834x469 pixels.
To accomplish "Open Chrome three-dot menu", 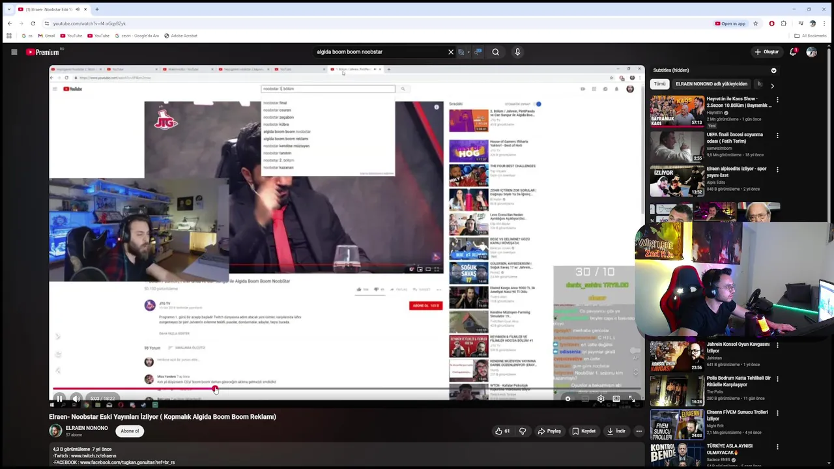I will (x=824, y=23).
